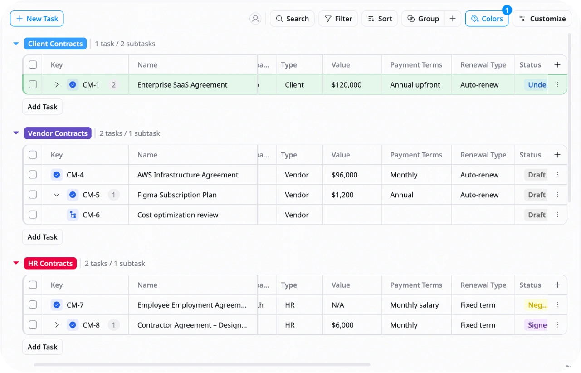This screenshot has width=581, height=373.
Task: Add column in Vendor Contracts table
Action: [x=557, y=155]
